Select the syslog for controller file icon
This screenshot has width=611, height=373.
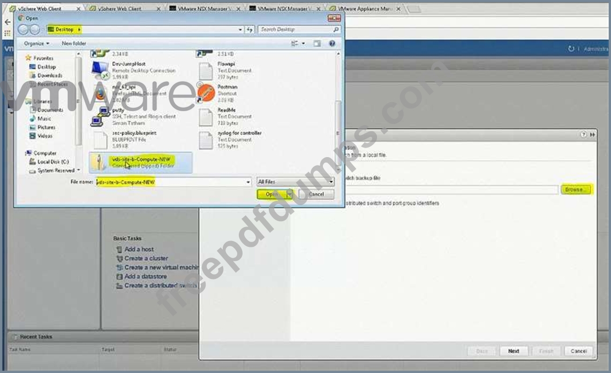pos(206,140)
